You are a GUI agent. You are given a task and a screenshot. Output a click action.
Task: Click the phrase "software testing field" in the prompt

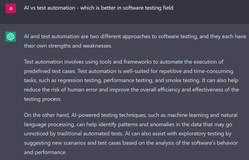point(148,8)
